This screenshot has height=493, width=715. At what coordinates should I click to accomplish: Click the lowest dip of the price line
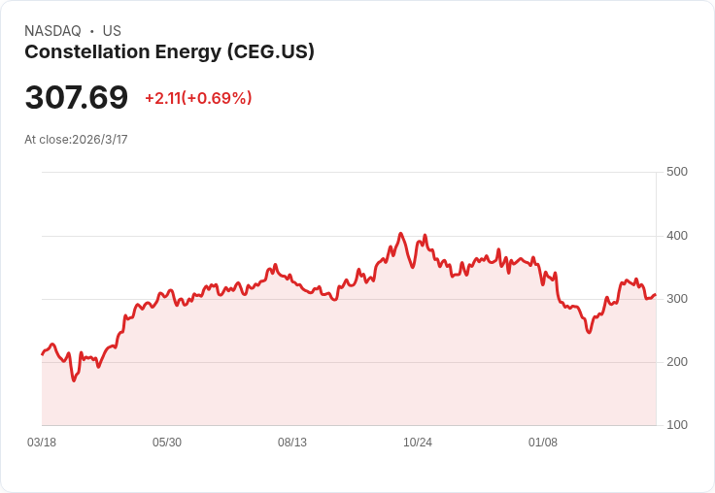click(74, 380)
